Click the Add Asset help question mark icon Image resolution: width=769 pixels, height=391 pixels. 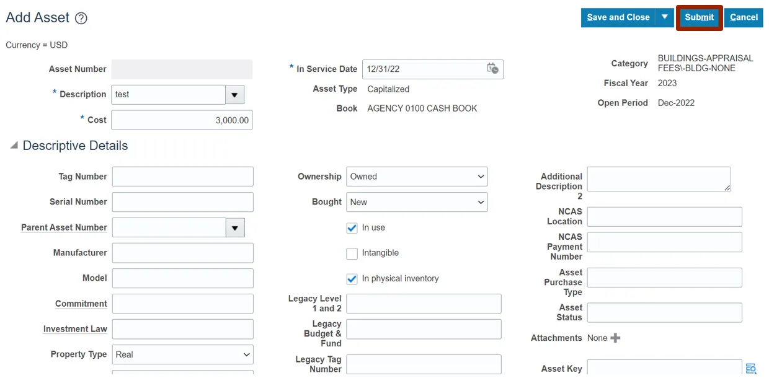81,19
